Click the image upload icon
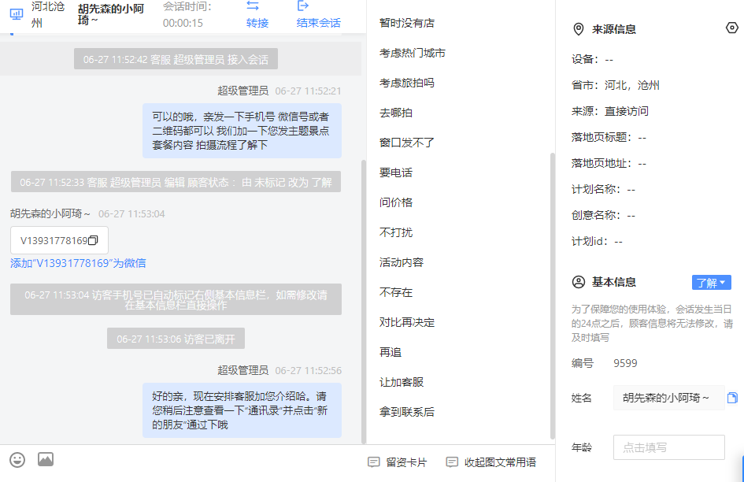Screen dimensions: 744x482 coord(46,459)
